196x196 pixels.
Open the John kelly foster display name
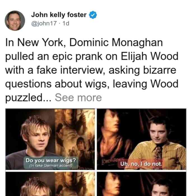pos(59,15)
